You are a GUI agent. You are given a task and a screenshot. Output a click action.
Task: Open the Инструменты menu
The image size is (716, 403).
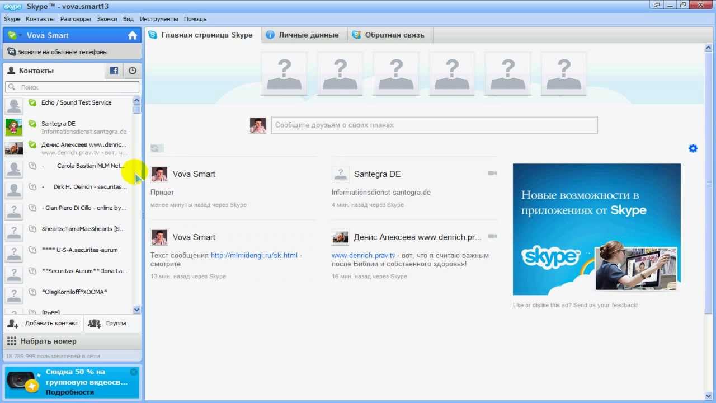[x=159, y=19]
